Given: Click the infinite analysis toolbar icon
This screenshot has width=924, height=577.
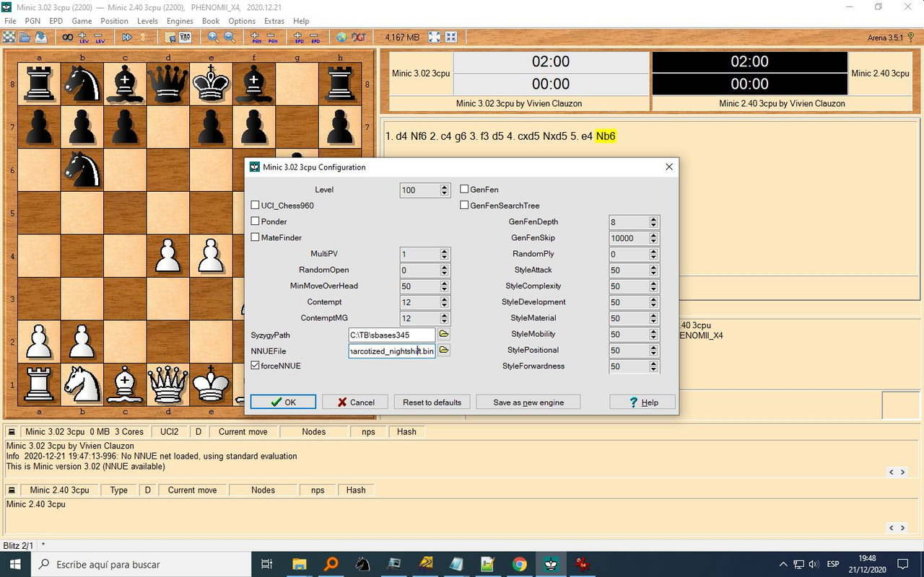Looking at the screenshot, I should click(67, 37).
